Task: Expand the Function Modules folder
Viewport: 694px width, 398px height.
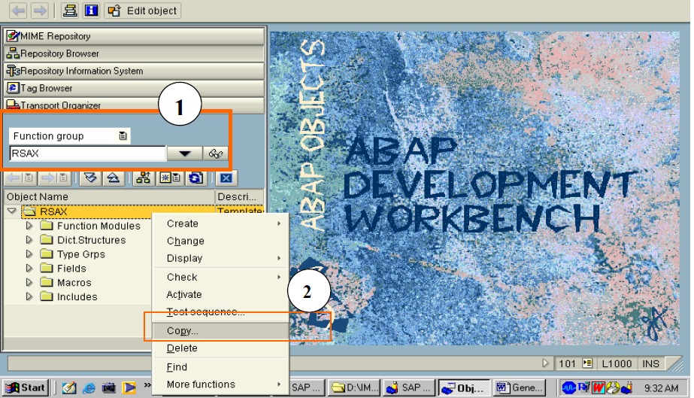Action: 29,226
